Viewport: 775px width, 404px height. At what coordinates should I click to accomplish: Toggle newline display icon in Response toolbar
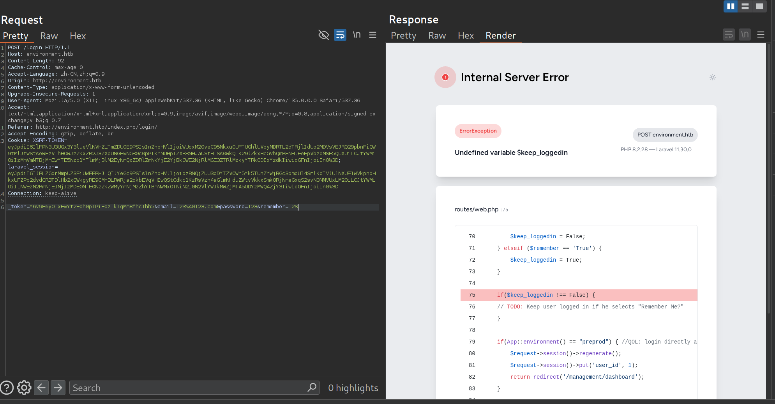(745, 35)
